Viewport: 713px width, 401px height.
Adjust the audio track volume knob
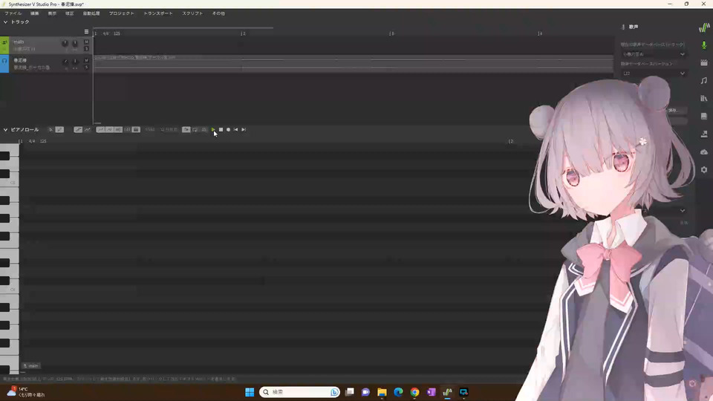click(65, 62)
